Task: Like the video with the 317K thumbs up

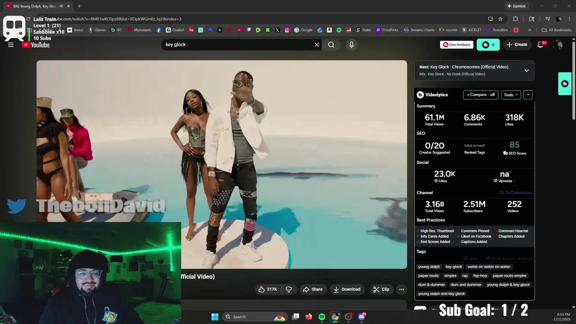Action: point(268,289)
